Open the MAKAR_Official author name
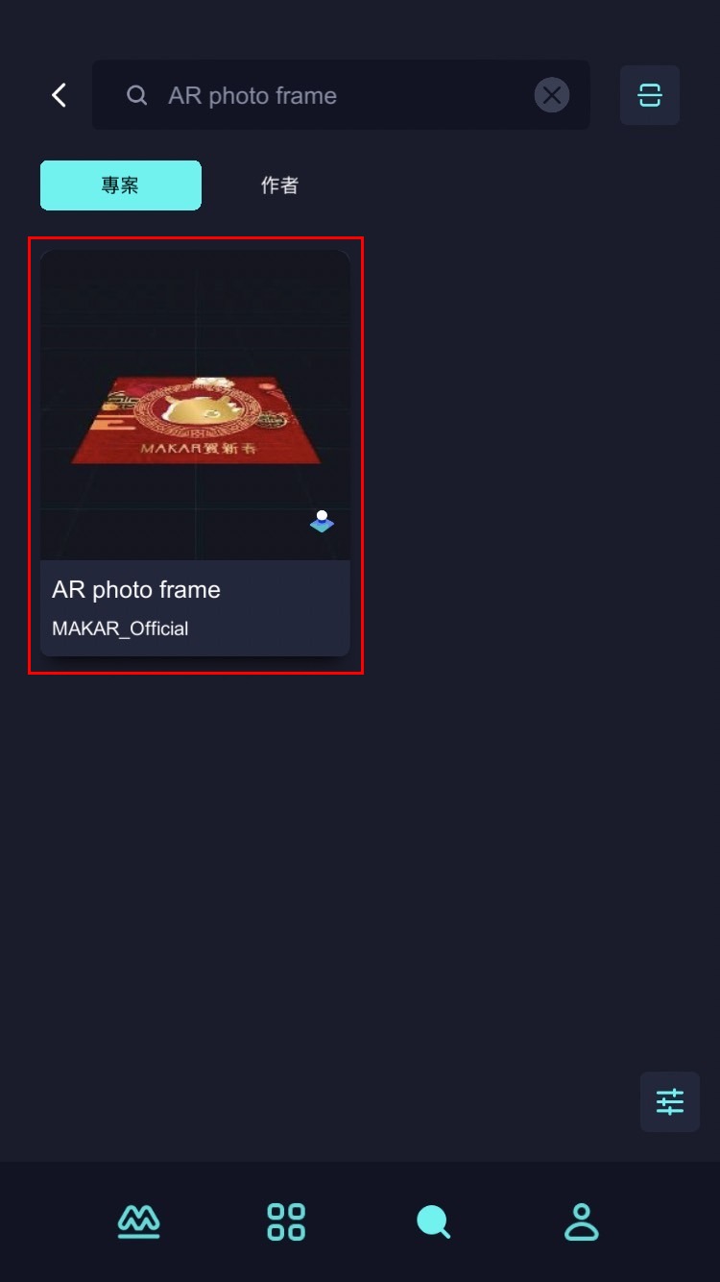The height and width of the screenshot is (1282, 720). pyautogui.click(x=120, y=629)
